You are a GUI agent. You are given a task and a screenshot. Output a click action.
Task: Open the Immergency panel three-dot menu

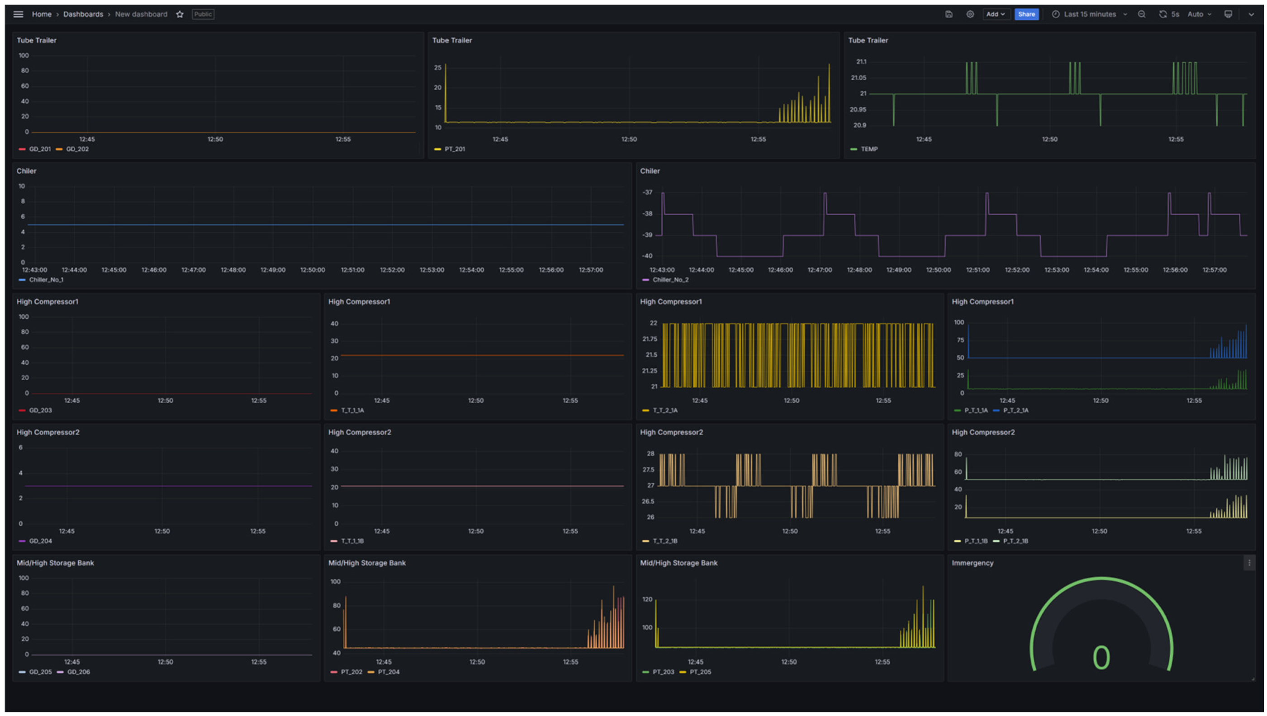click(x=1249, y=563)
